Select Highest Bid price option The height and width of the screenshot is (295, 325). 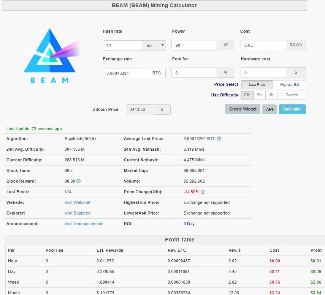[x=289, y=84]
